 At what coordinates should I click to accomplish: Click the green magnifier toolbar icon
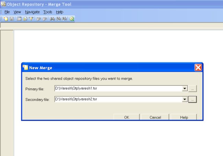(72, 19)
